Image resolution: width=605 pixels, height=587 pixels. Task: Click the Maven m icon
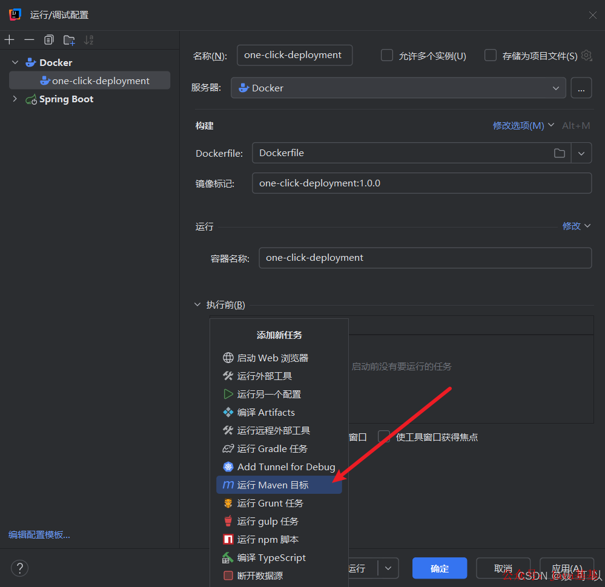(x=228, y=485)
